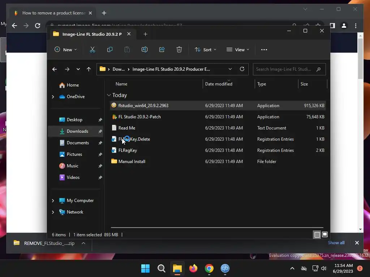Open Windows Start menu
Image resolution: width=370 pixels, height=277 pixels.
[x=145, y=268]
